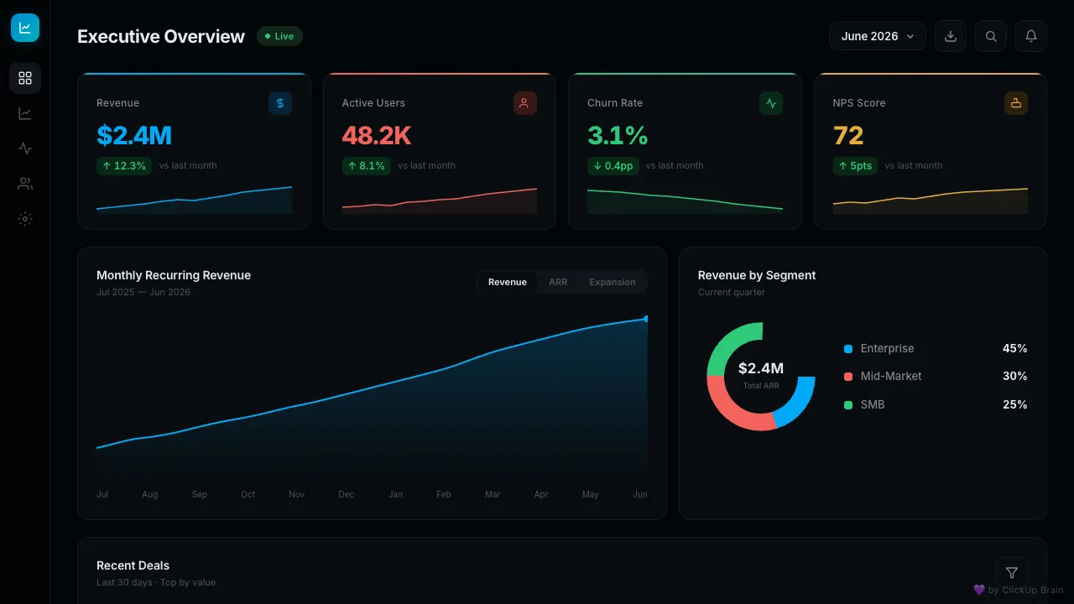Click the person icon on Active Users card
Viewport: 1074px width, 604px height.
(x=525, y=103)
